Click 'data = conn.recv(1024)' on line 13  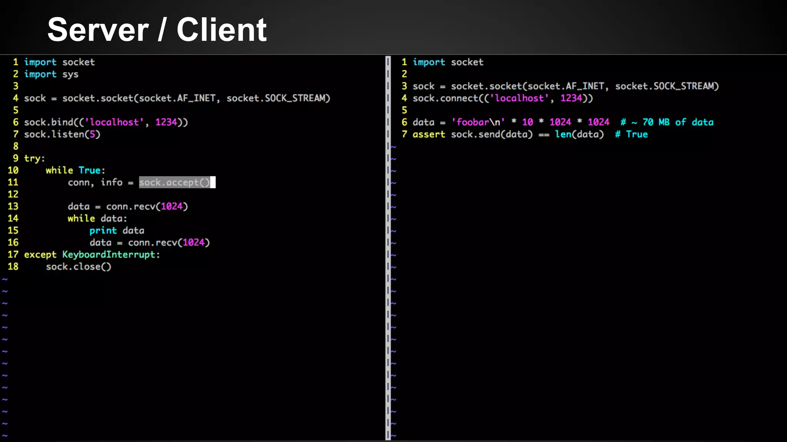[128, 206]
